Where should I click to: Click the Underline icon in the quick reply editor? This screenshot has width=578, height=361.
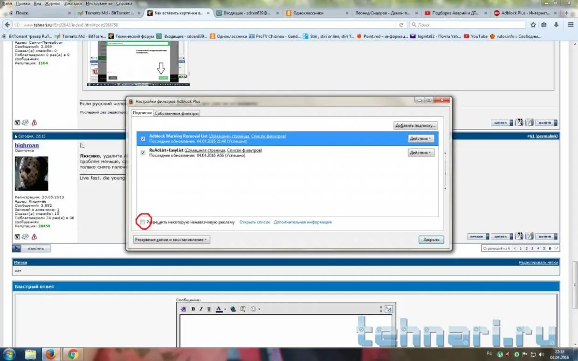coord(209,309)
